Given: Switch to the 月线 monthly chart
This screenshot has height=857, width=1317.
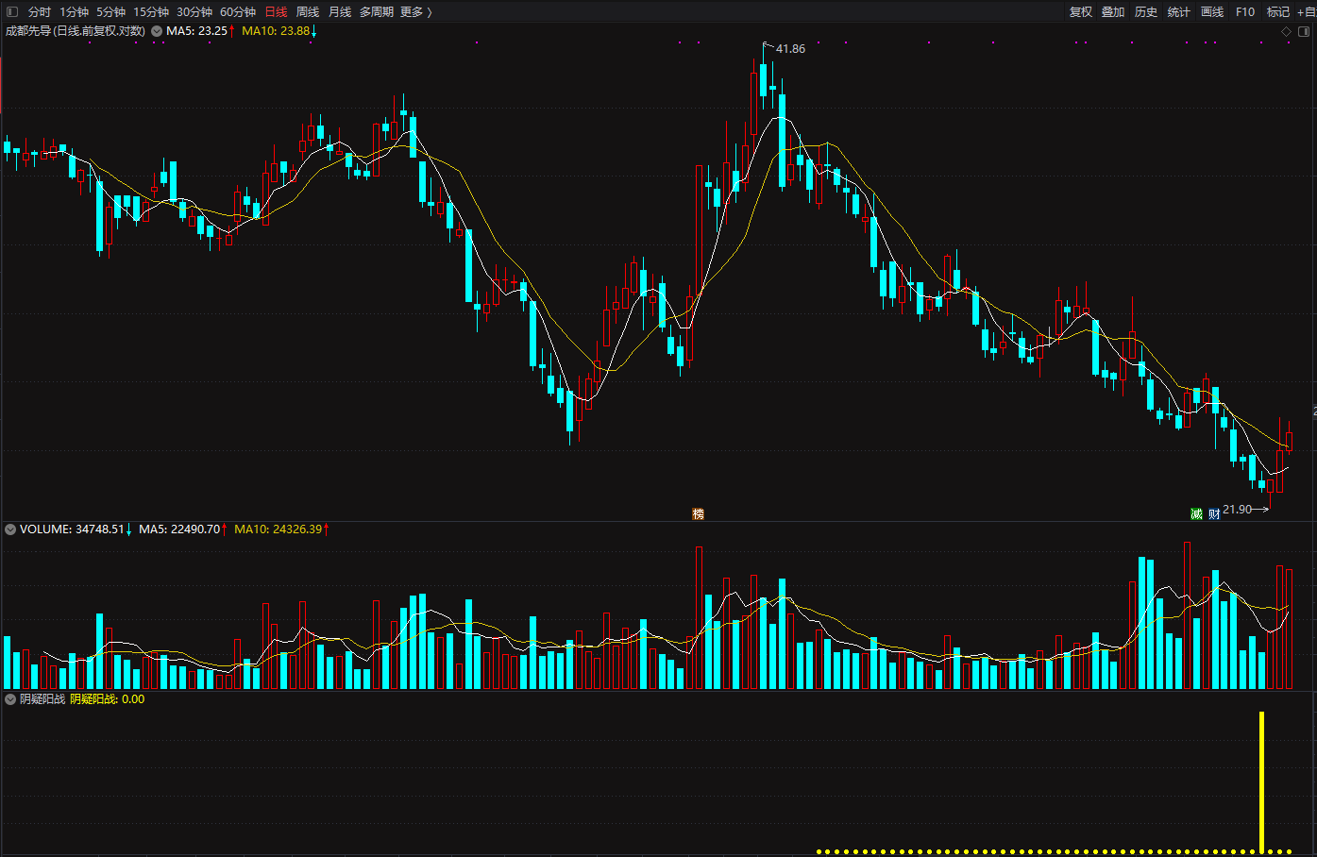Looking at the screenshot, I should (340, 11).
